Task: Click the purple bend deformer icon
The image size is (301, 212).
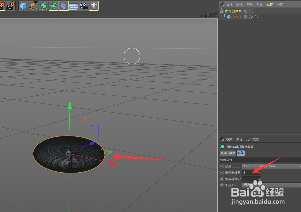Action: [64, 6]
